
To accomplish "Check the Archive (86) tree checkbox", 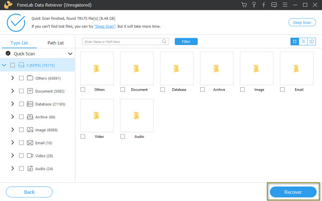I will (21, 117).
